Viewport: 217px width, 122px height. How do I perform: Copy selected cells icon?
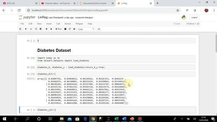pos(36,29)
